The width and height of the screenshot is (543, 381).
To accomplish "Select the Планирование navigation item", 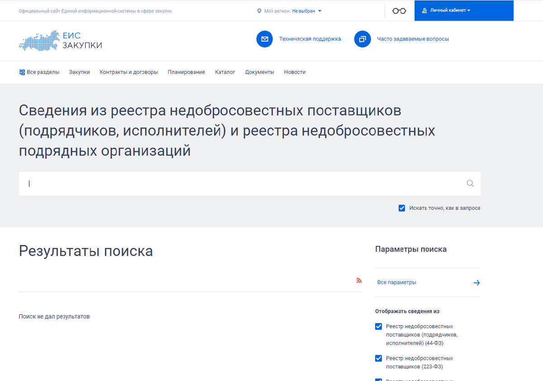I will tap(186, 72).
